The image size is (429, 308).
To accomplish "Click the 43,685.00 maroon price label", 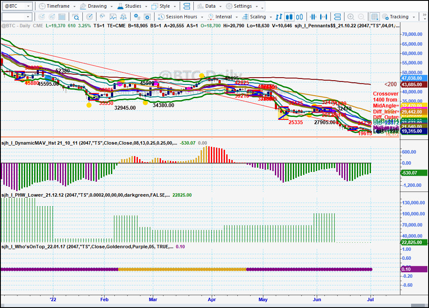I will click(414, 84).
